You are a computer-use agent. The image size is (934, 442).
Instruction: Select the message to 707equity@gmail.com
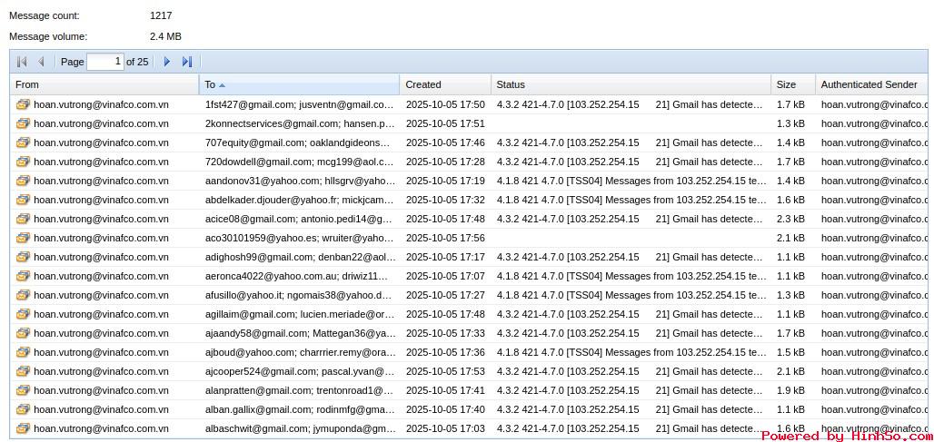(x=299, y=142)
